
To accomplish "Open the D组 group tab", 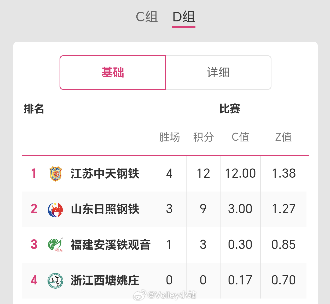I will [x=184, y=17].
